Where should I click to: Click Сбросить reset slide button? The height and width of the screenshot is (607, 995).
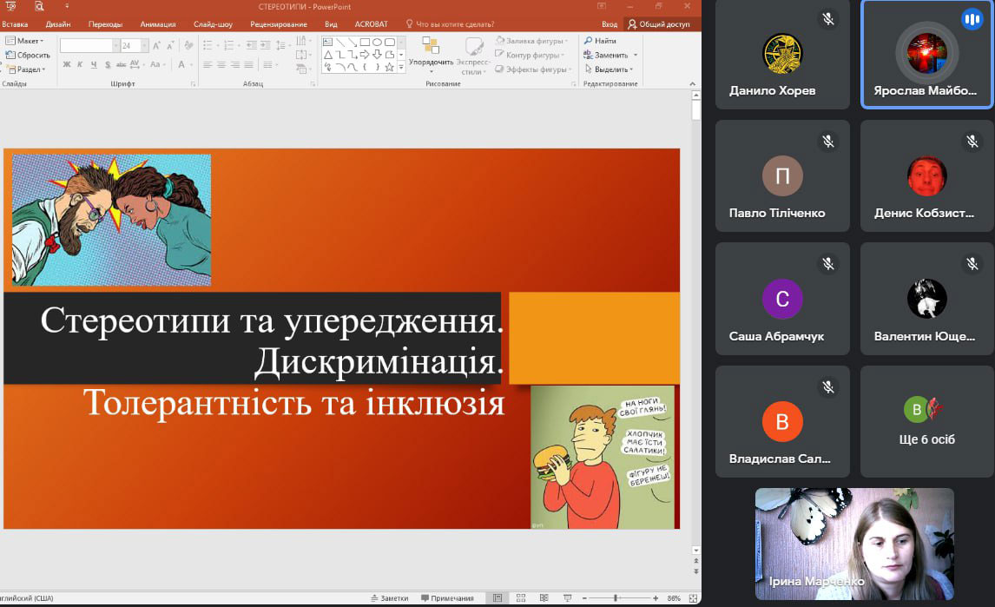pyautogui.click(x=28, y=56)
